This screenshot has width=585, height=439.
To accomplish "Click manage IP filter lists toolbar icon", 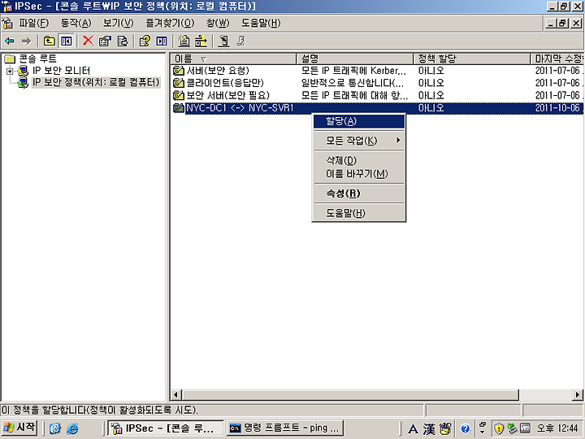I will tap(201, 41).
